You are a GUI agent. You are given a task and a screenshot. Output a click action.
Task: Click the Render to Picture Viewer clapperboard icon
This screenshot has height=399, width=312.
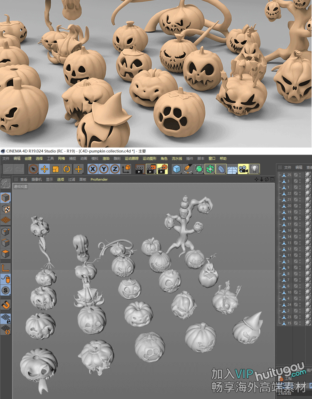click(151, 169)
